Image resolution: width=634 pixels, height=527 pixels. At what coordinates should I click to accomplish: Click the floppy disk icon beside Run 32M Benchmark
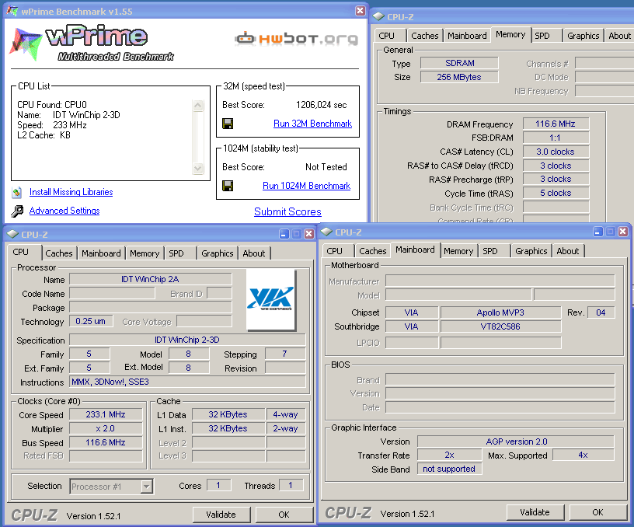coord(228,124)
